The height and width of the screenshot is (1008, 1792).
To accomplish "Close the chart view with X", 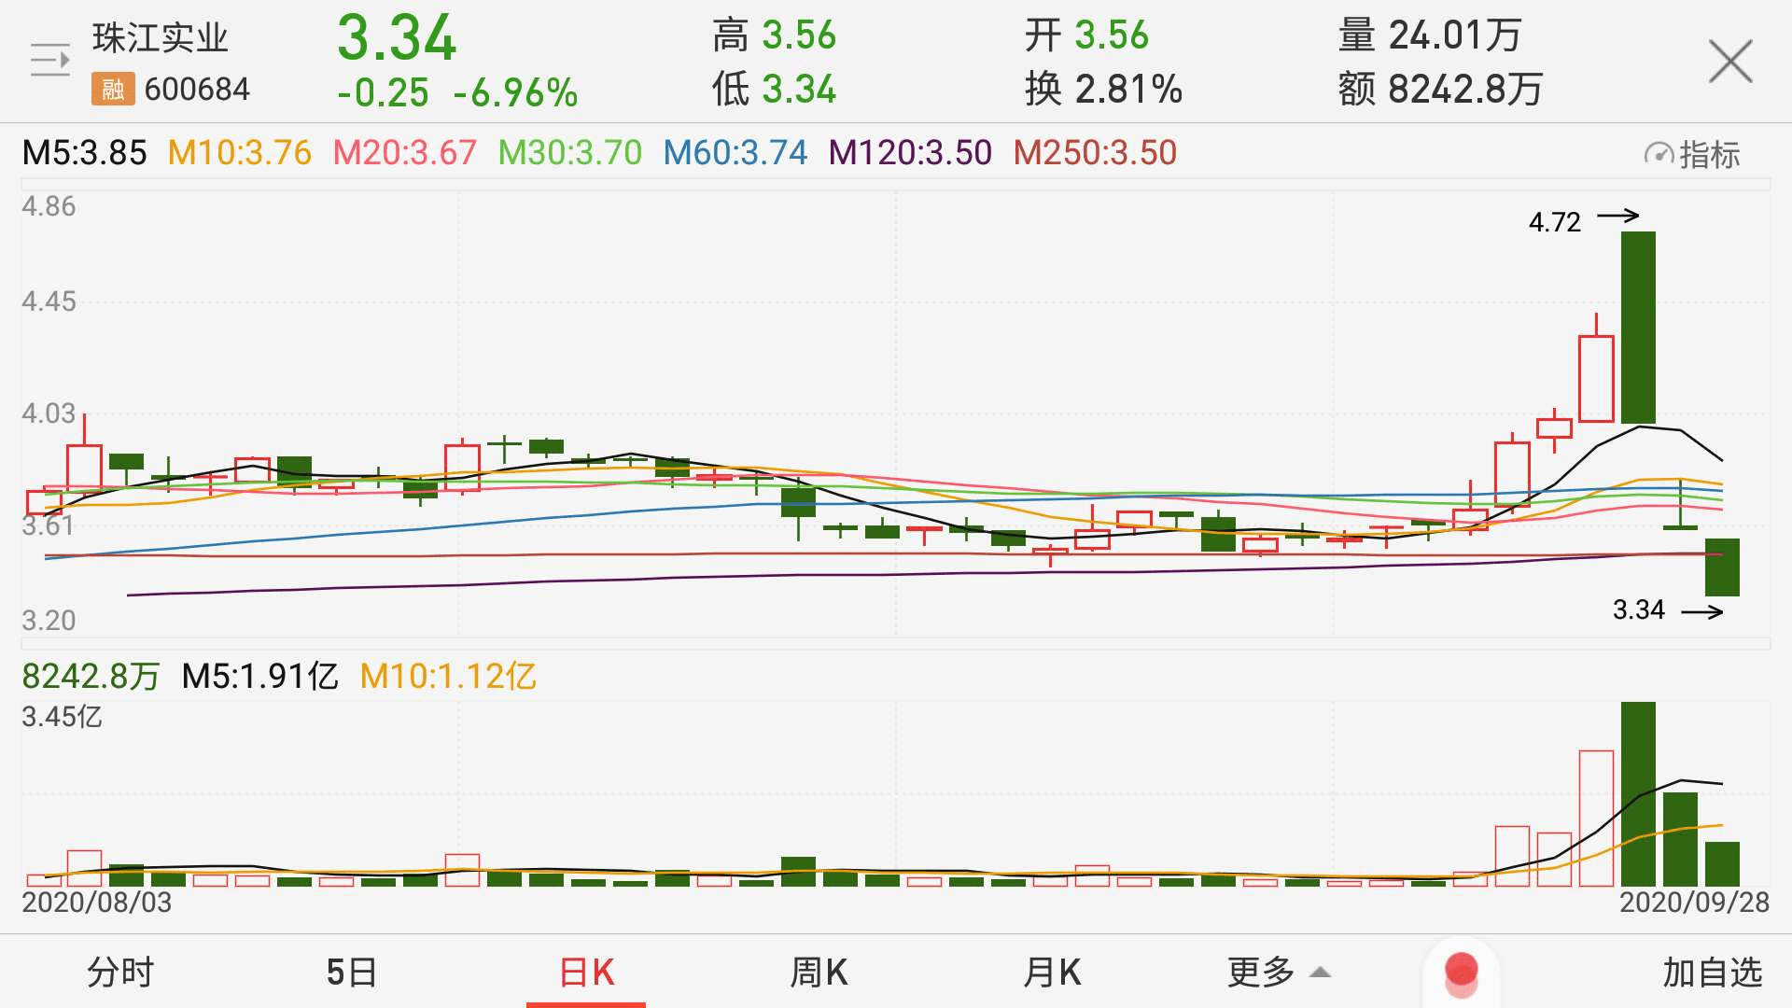I will click(1730, 62).
